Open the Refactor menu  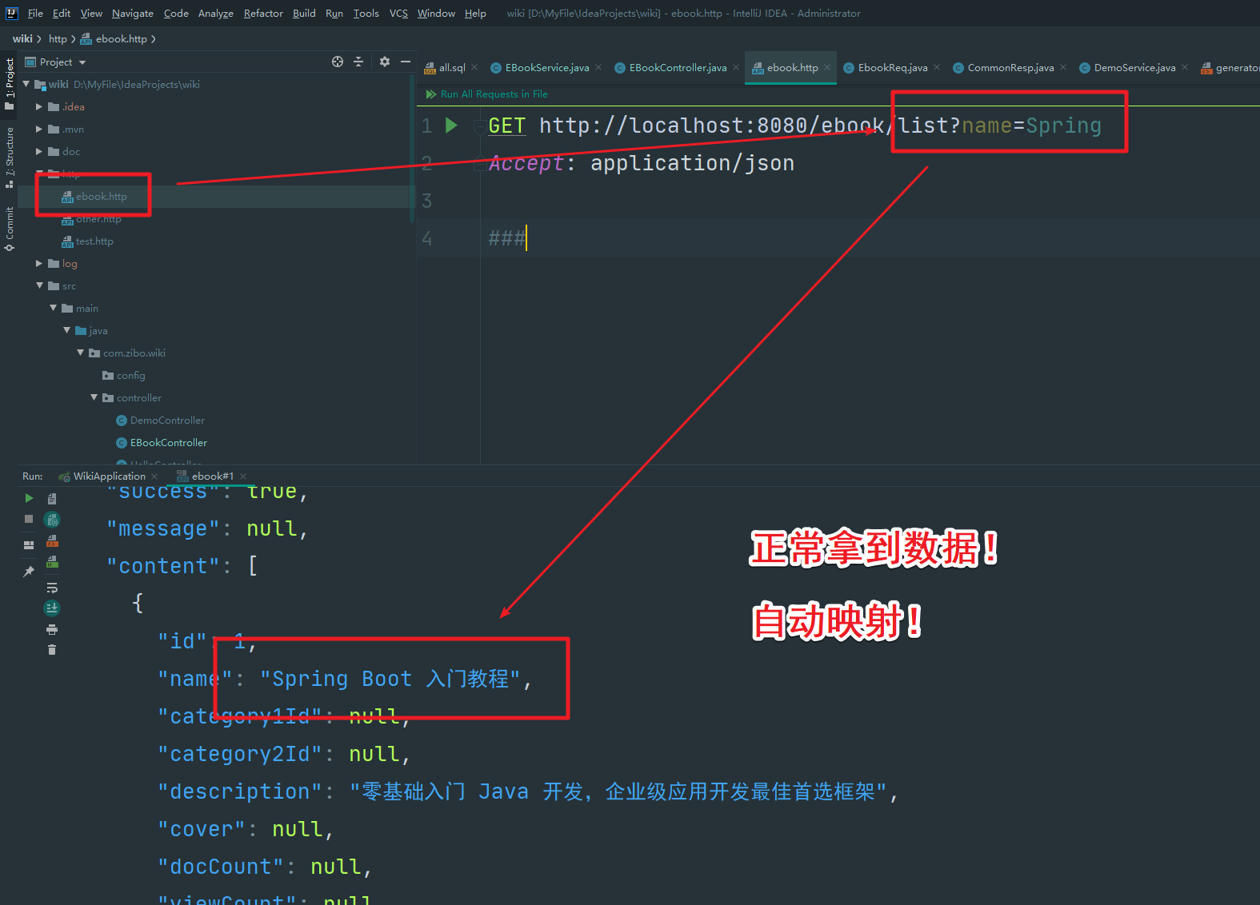click(263, 13)
